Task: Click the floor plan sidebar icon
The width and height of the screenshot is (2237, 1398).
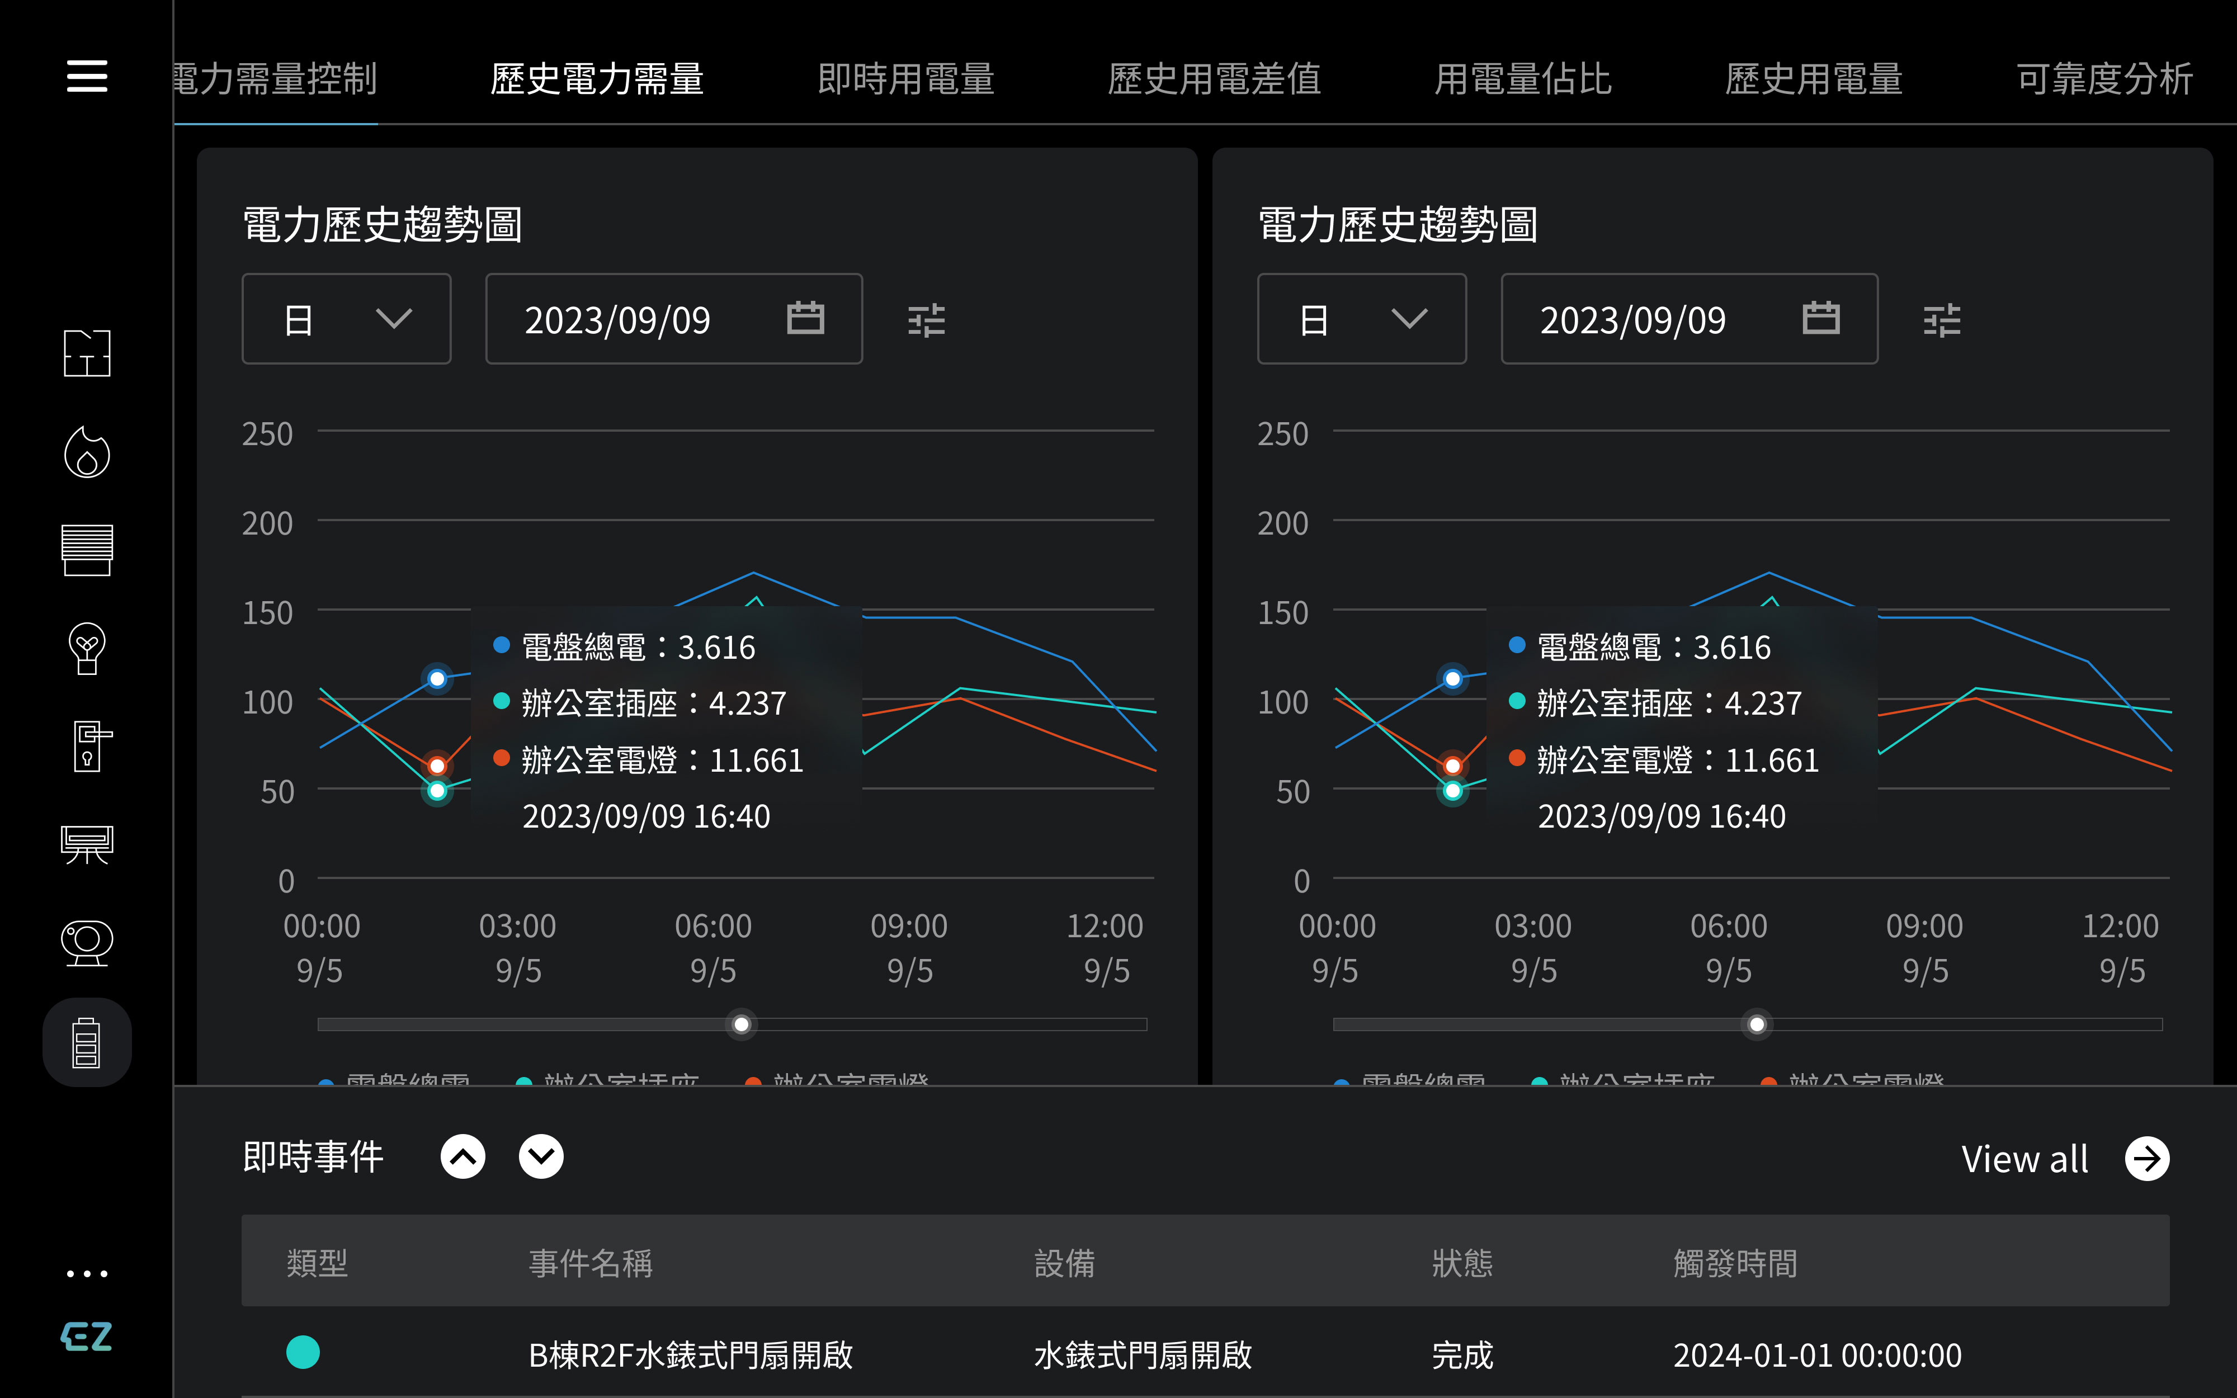Action: pos(87,353)
